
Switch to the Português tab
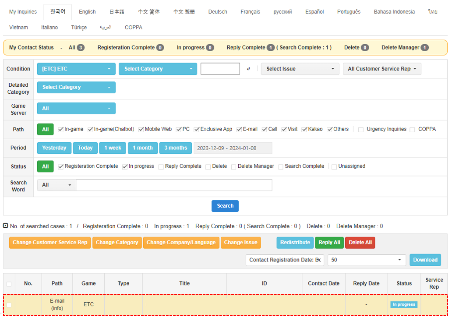(349, 12)
